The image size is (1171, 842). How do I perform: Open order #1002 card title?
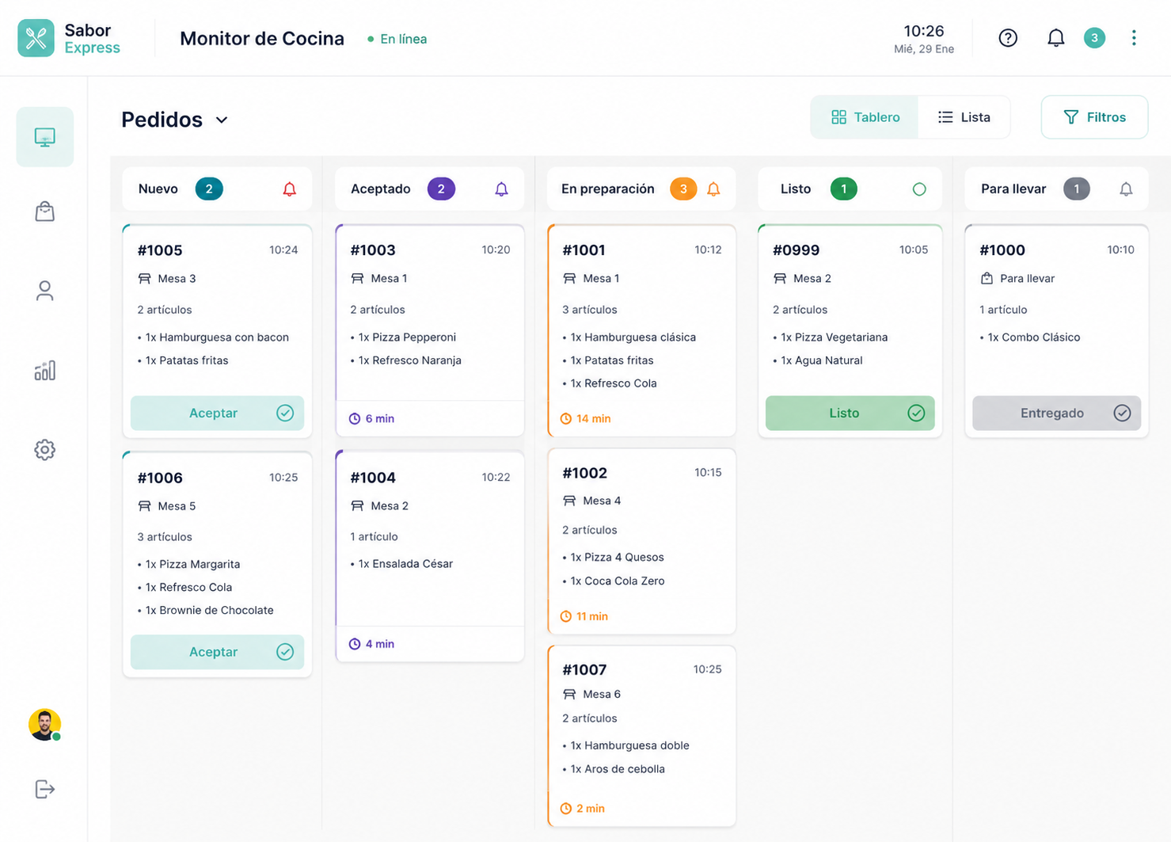point(584,473)
